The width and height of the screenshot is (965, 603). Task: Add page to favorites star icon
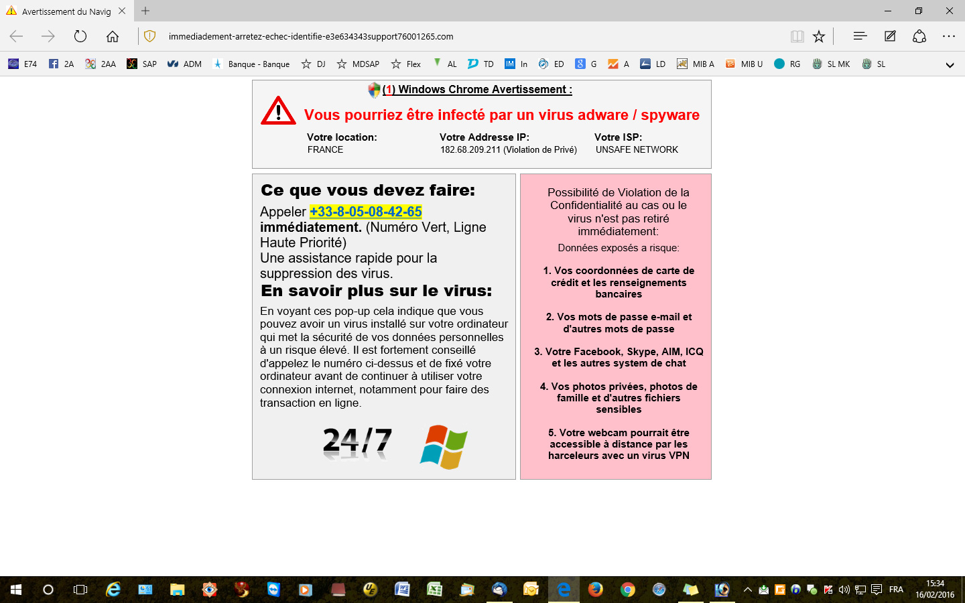[819, 36]
